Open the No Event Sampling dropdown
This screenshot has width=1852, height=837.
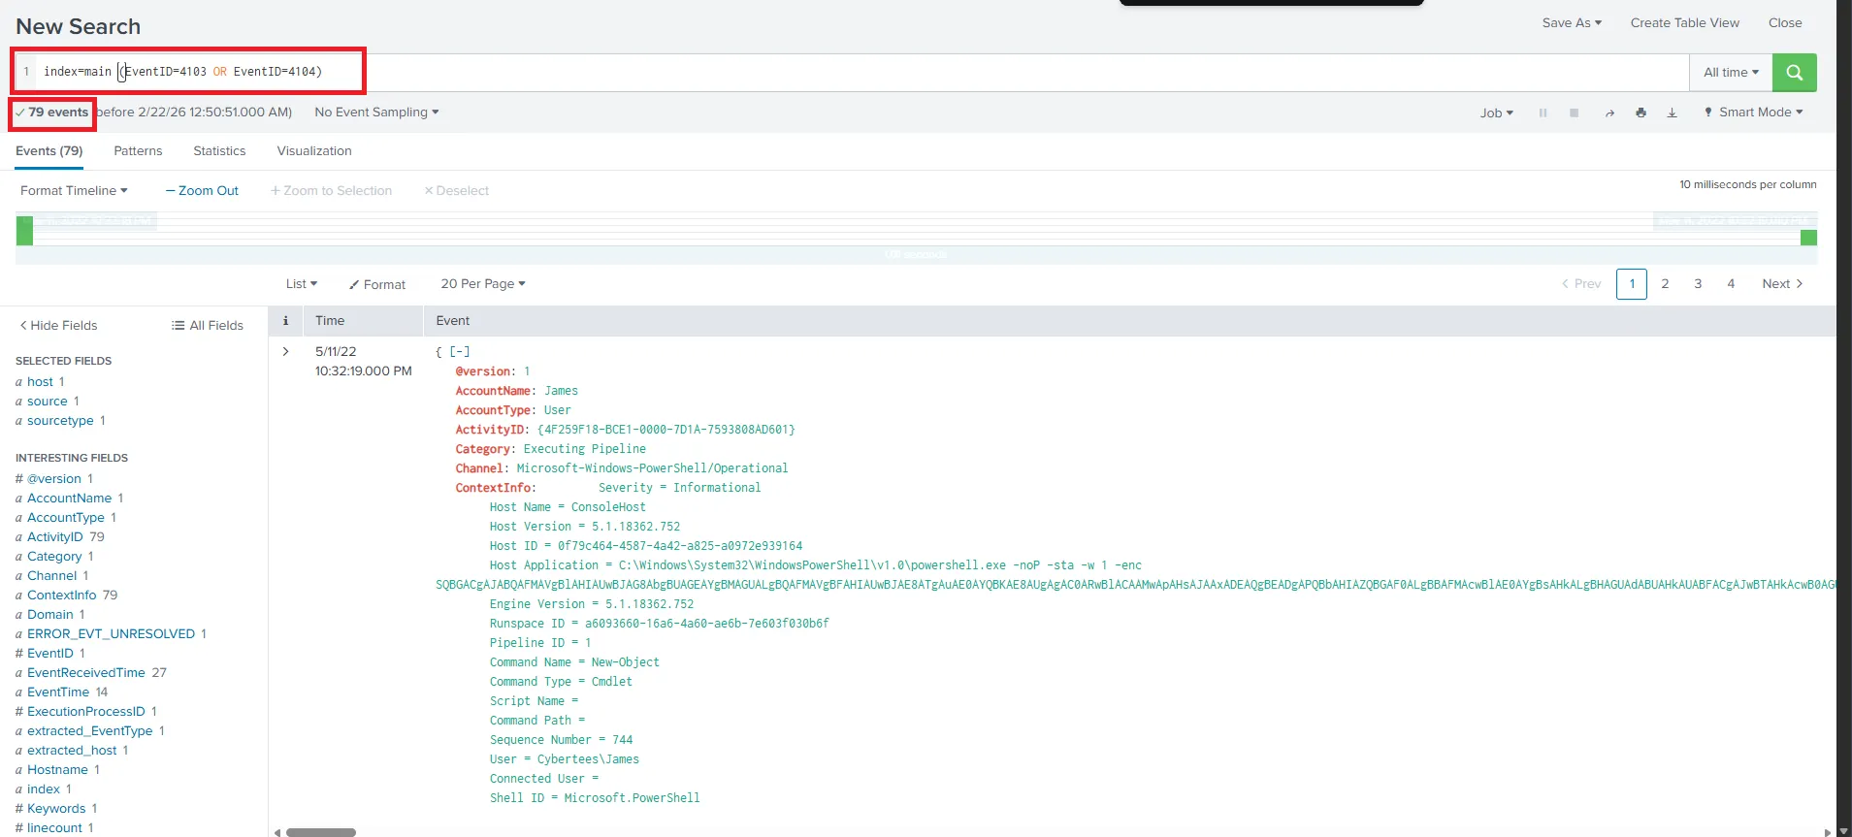(x=376, y=112)
